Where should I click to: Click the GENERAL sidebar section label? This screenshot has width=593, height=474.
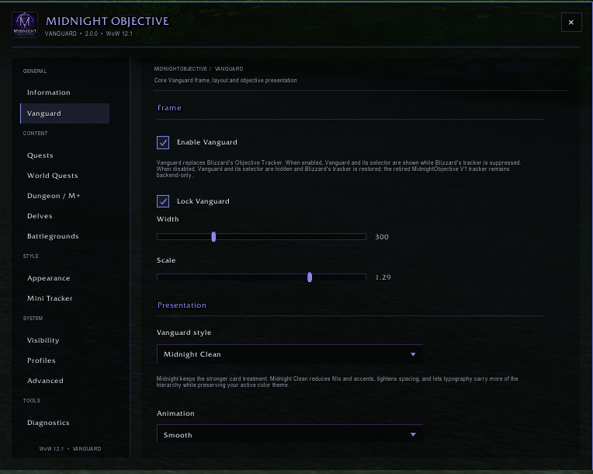(35, 71)
